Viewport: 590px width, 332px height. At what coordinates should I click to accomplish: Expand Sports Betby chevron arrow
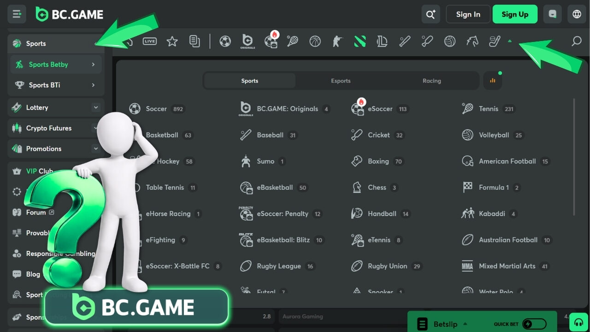(x=93, y=65)
